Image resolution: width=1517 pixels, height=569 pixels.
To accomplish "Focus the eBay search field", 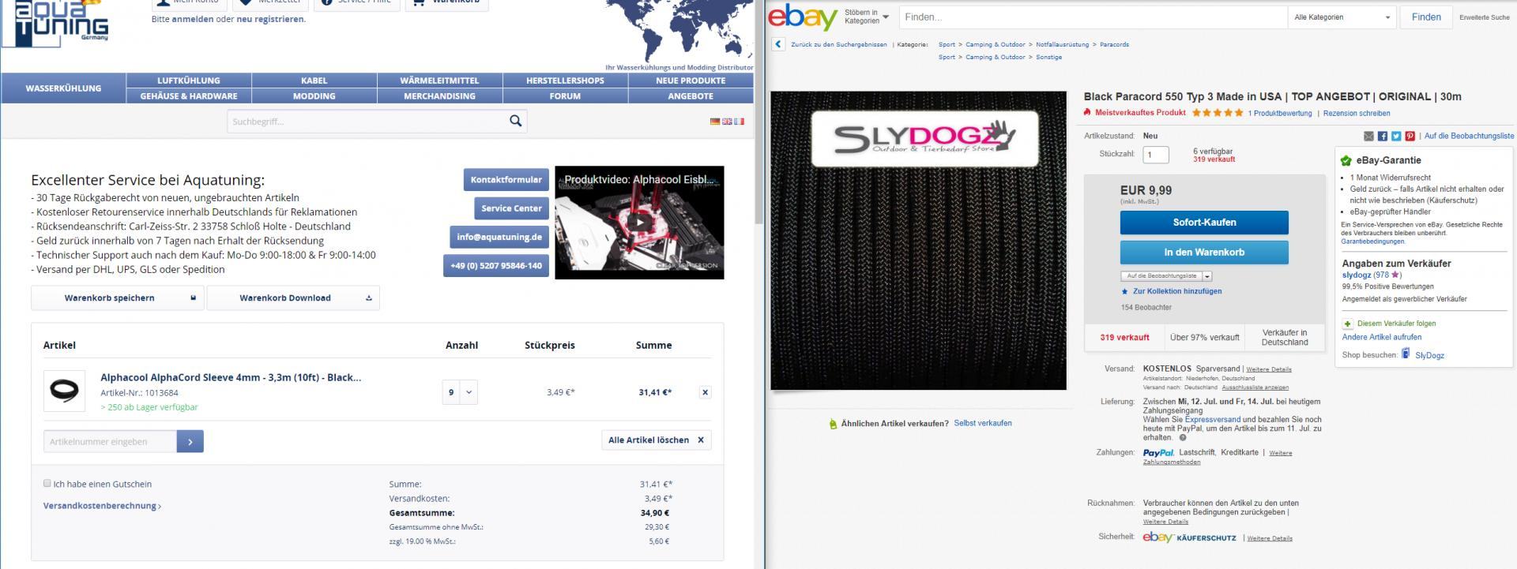I will (x=1093, y=17).
